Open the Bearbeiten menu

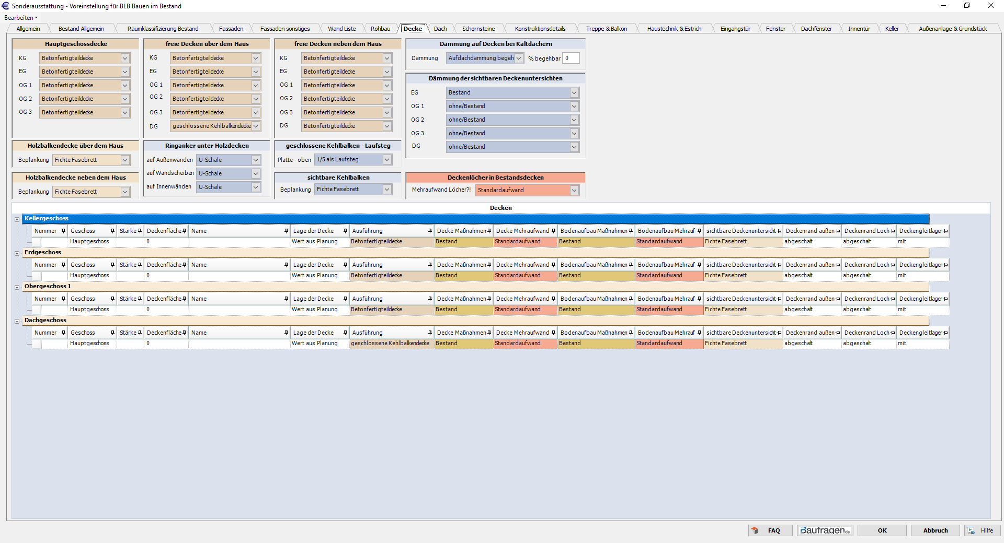tap(20, 18)
